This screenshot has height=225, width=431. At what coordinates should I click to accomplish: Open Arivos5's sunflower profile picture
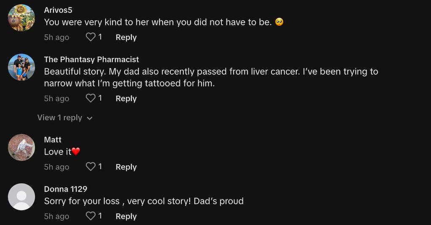pyautogui.click(x=21, y=18)
